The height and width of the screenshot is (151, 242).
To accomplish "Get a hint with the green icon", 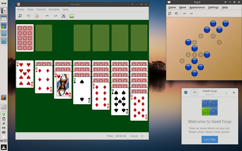I will pos(71,16).
